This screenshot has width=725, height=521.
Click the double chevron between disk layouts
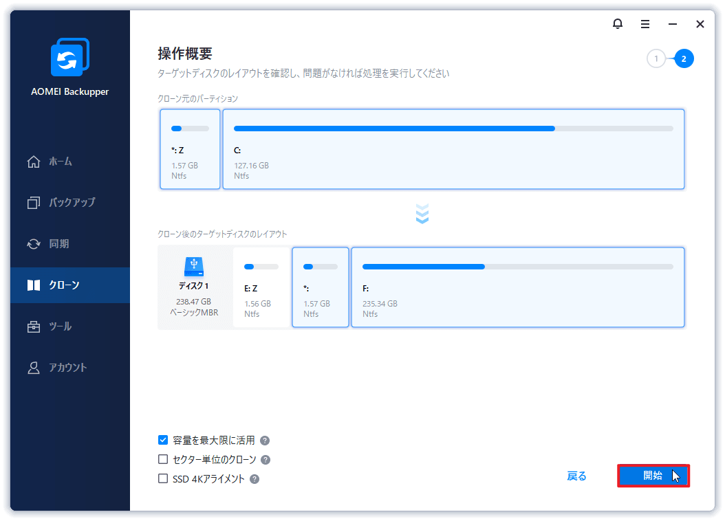point(422,214)
